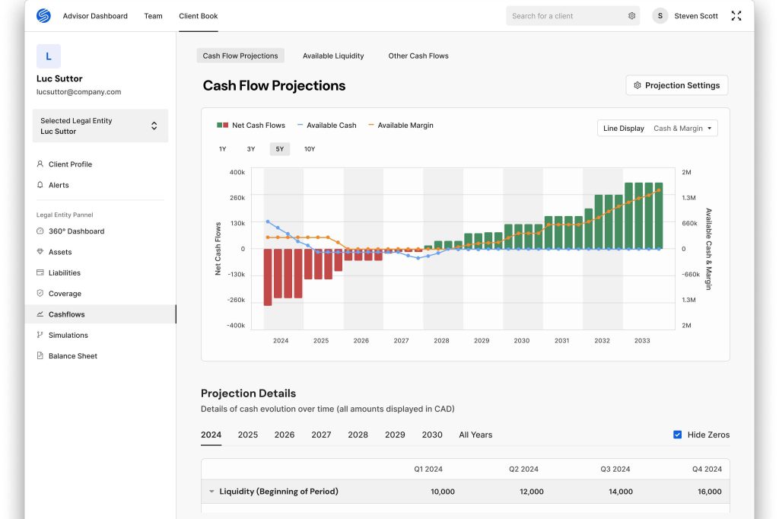Click the Search for a client field

573,16
